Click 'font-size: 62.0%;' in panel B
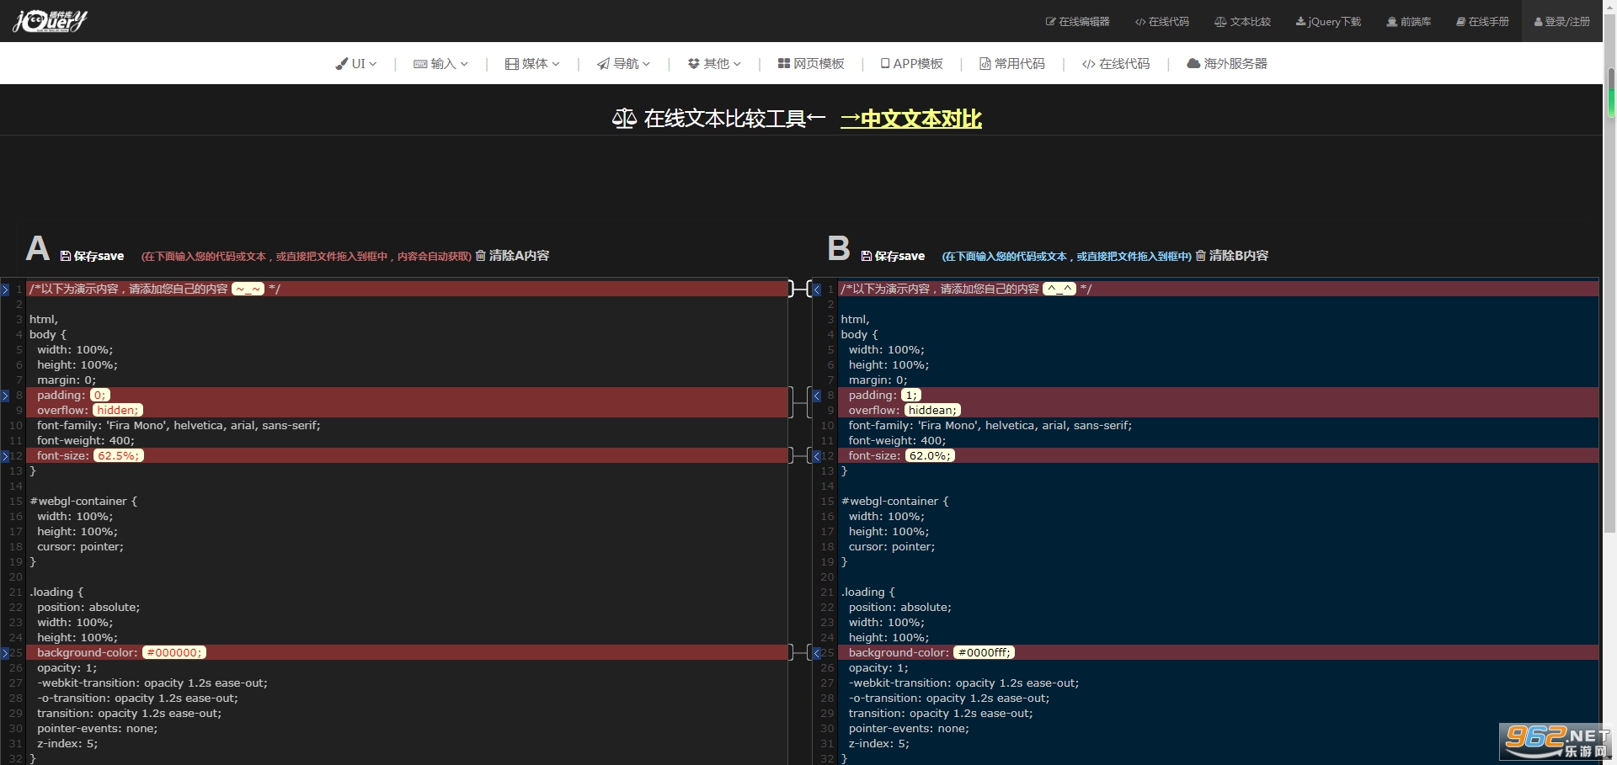The image size is (1617, 765). coord(901,456)
